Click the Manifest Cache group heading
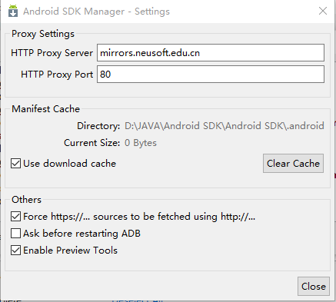This screenshot has height=302, width=336. click(x=46, y=109)
